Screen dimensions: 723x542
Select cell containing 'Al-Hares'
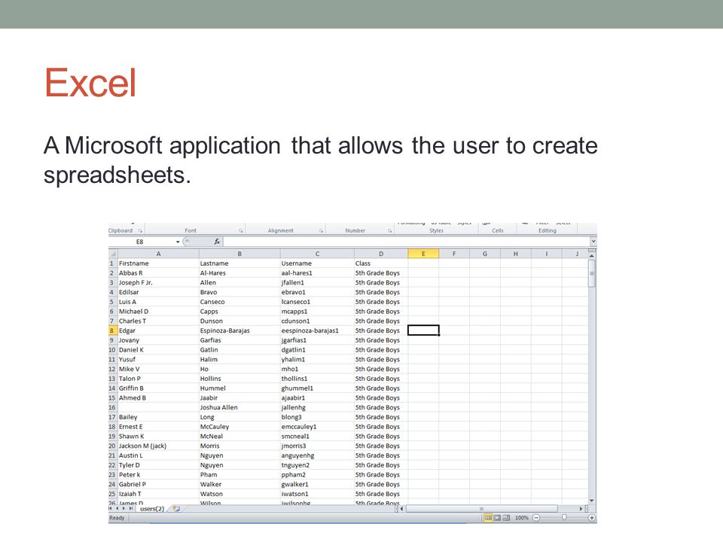tap(239, 273)
